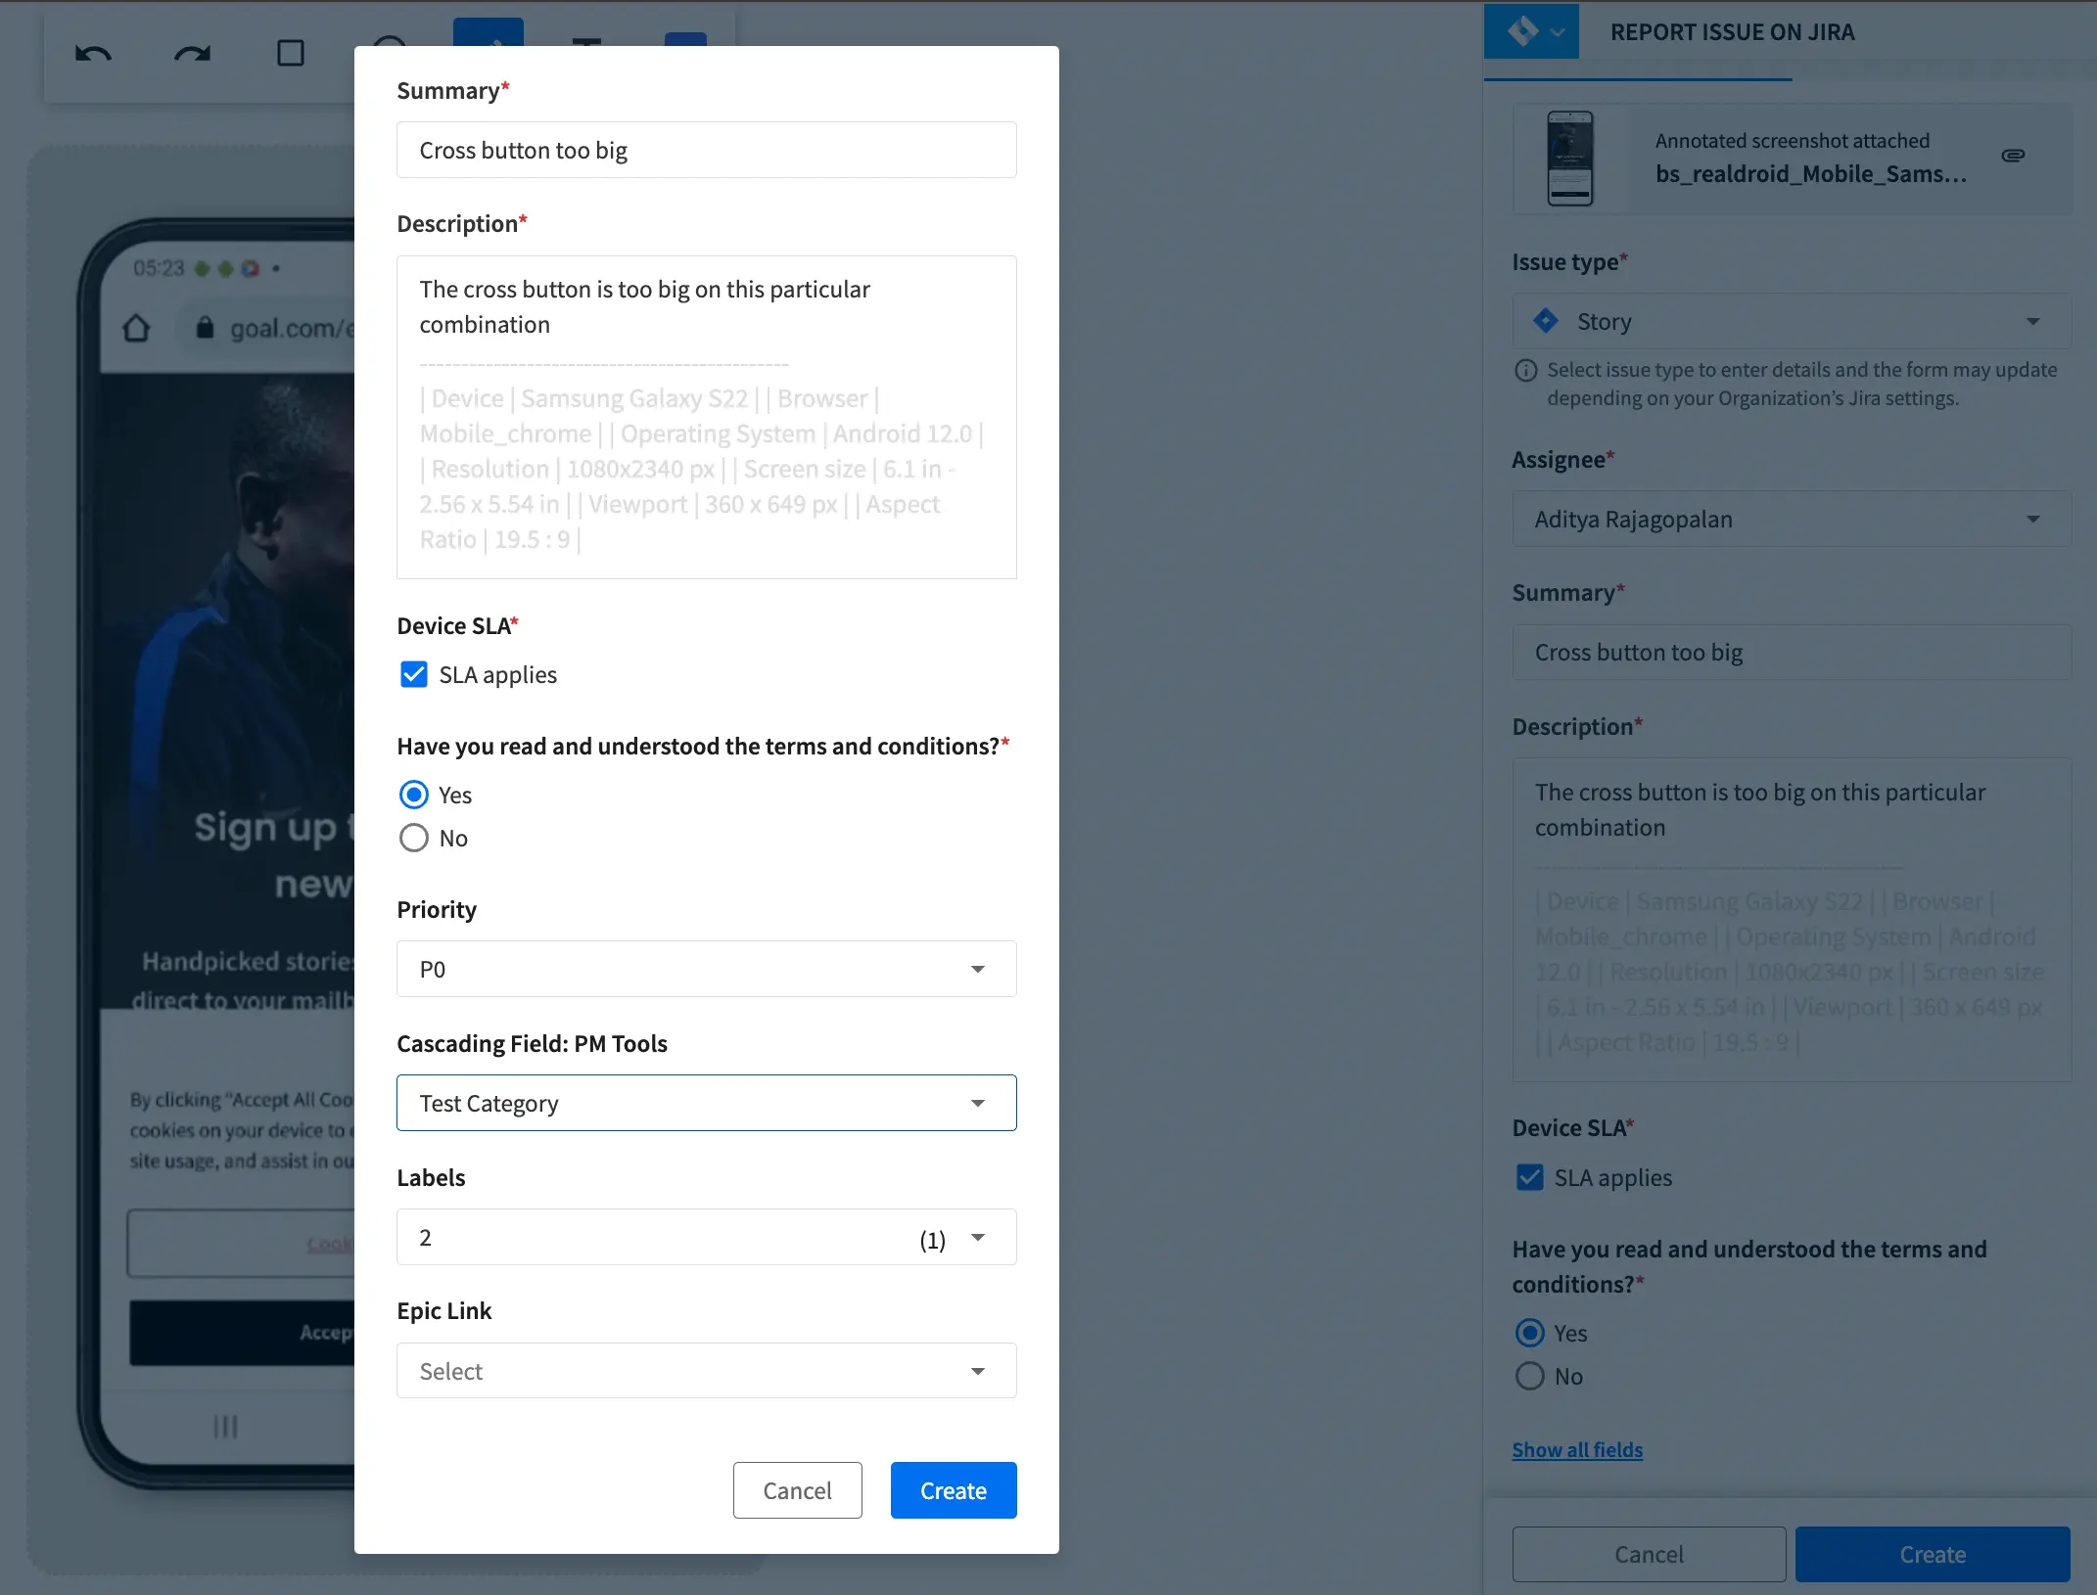Click the attachment paperclip icon
2097x1595 pixels.
[x=2013, y=156]
